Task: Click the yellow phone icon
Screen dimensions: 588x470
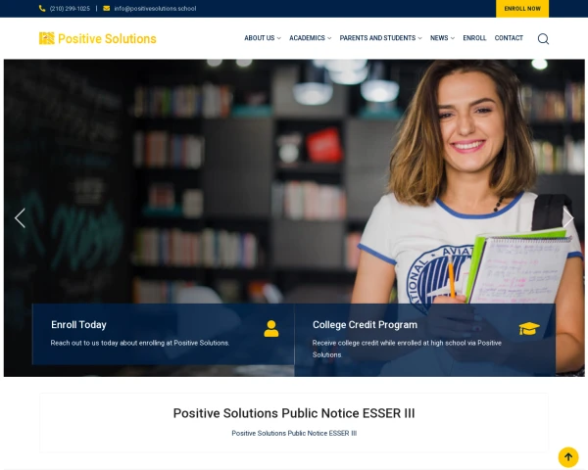Action: (42, 8)
